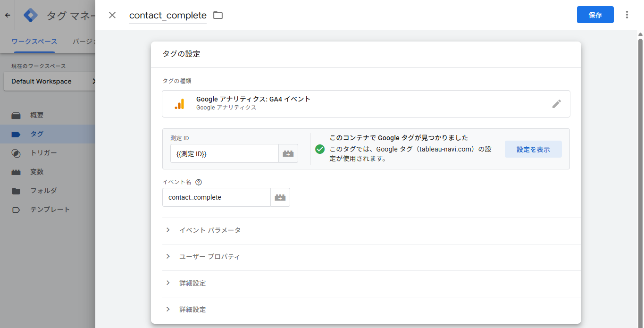Click the green checkmark status icon
This screenshot has width=644, height=328.
[320, 149]
